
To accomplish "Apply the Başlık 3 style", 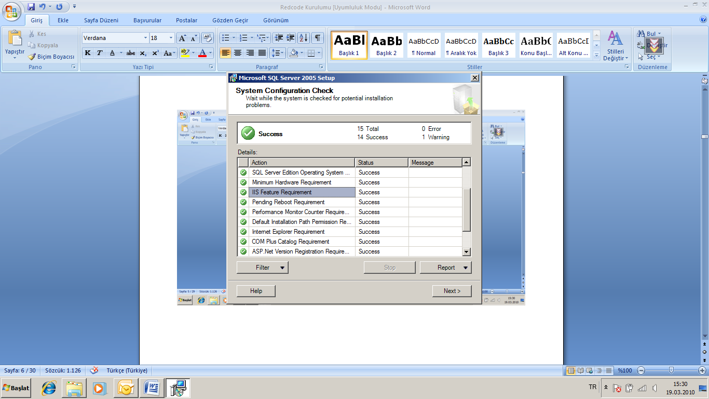I will tap(499, 45).
